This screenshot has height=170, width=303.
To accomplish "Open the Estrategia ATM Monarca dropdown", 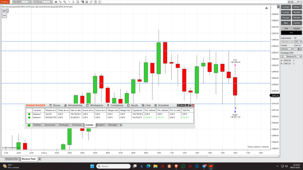I will coord(291,57).
